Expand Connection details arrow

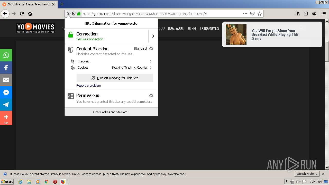click(153, 36)
